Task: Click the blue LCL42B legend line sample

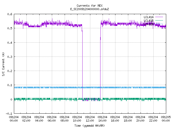Action: point(159,24)
